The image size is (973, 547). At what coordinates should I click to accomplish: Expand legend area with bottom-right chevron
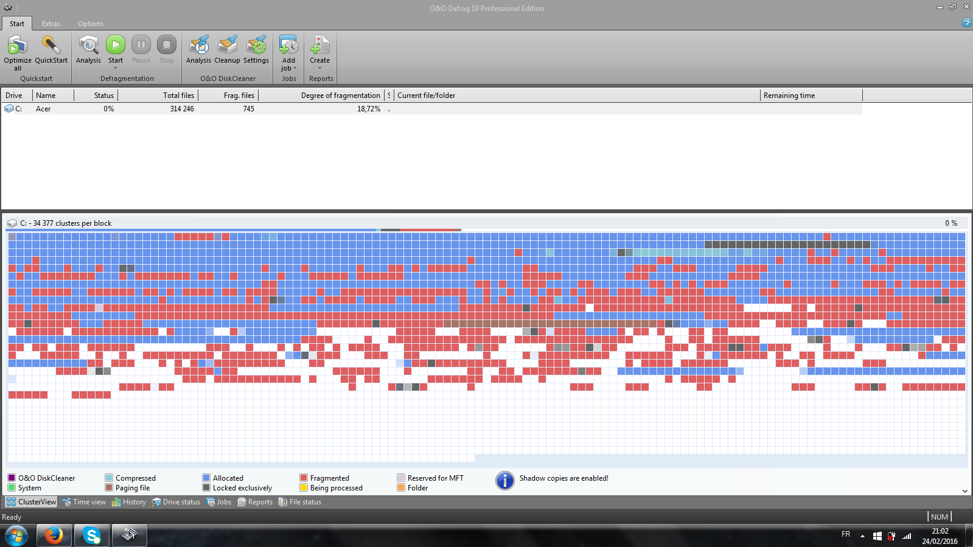coord(965,491)
